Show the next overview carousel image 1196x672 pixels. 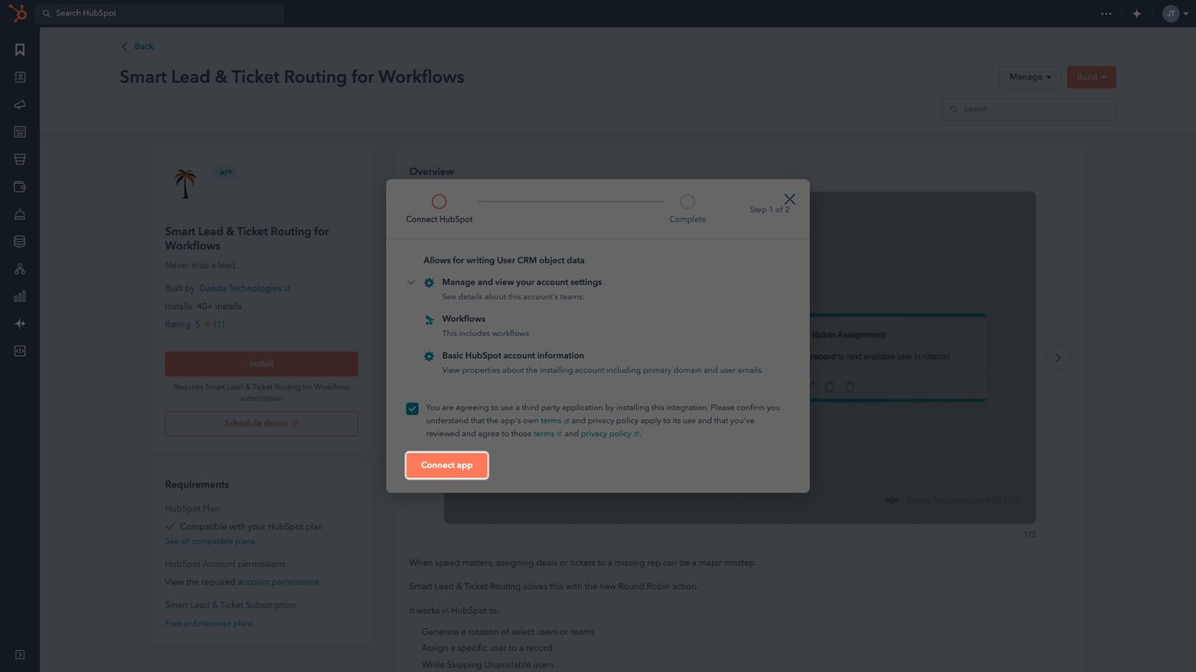pyautogui.click(x=1058, y=357)
